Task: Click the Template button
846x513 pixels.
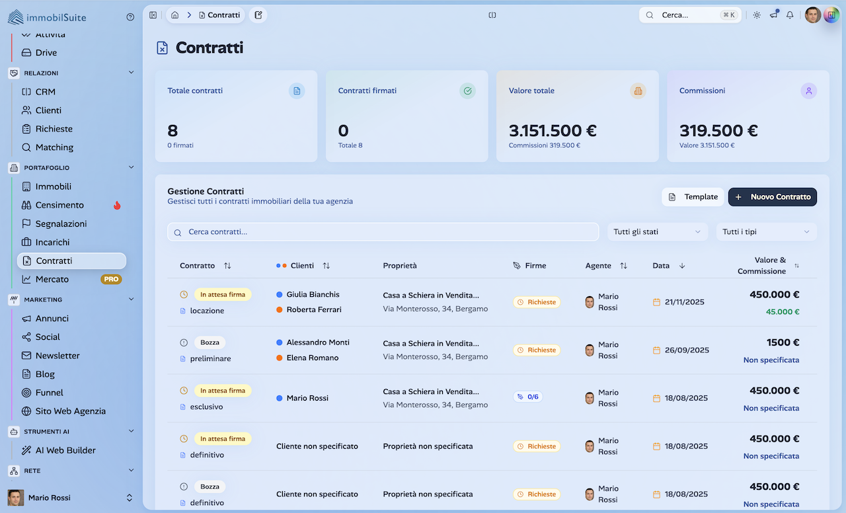Action: point(693,197)
